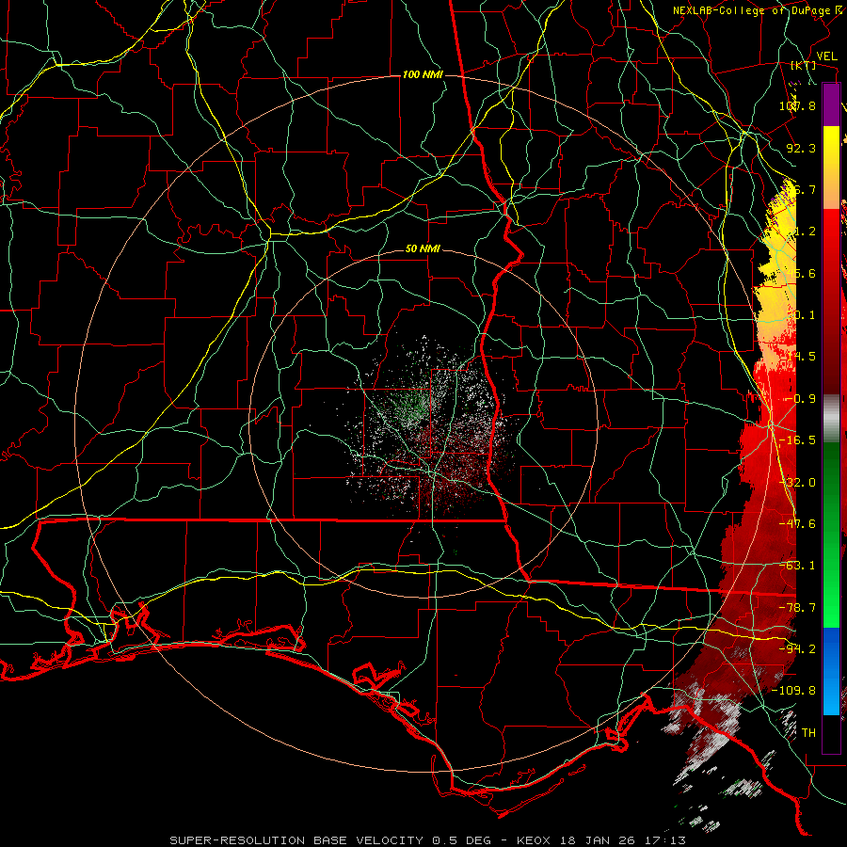Click the -32.0 value on velocity scale
The width and height of the screenshot is (847, 847).
798,483
